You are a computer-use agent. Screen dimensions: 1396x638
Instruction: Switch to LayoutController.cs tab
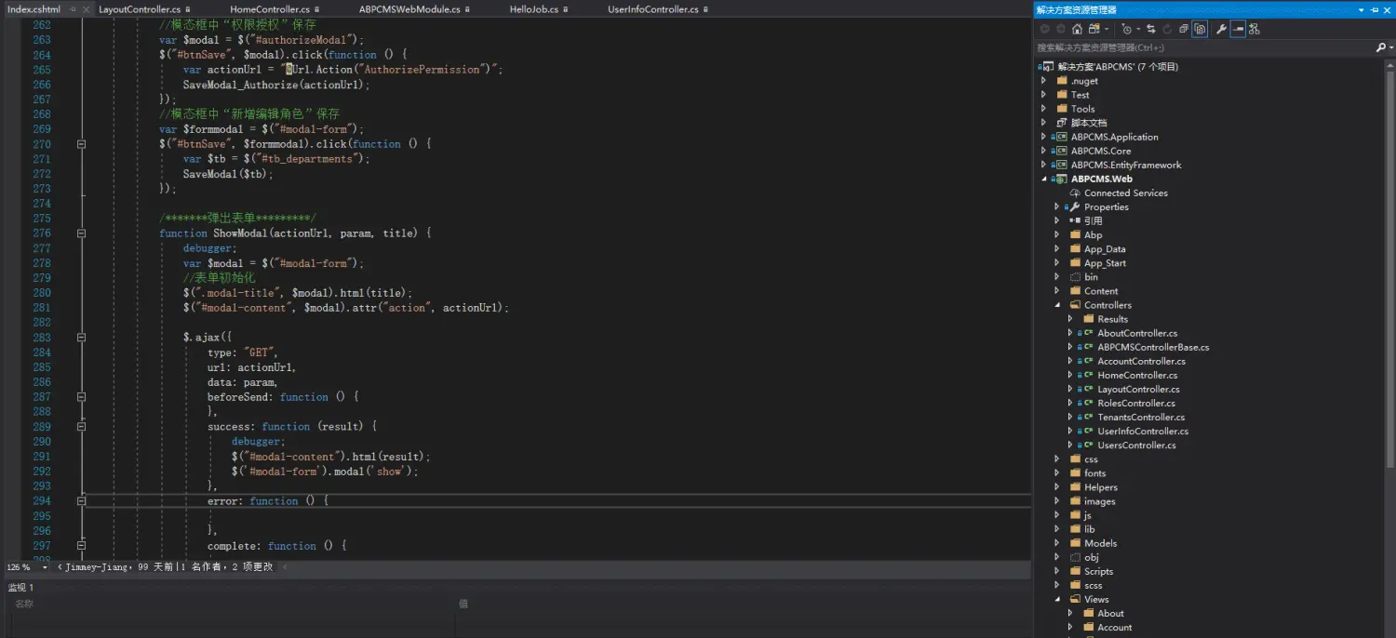click(140, 9)
